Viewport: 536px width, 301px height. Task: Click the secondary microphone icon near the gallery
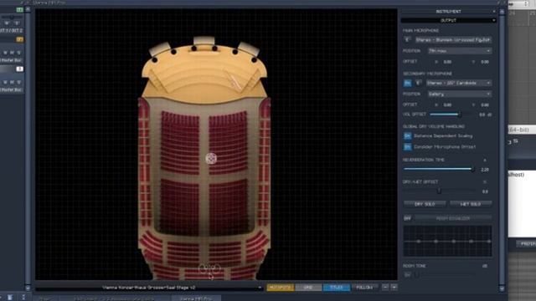[x=209, y=269]
